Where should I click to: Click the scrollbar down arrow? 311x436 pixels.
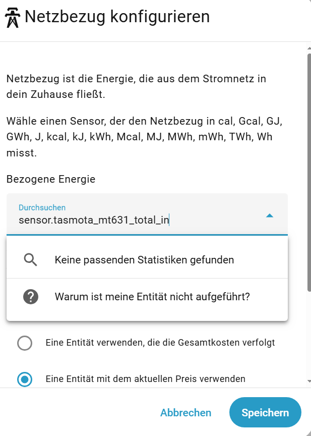[x=308, y=381]
